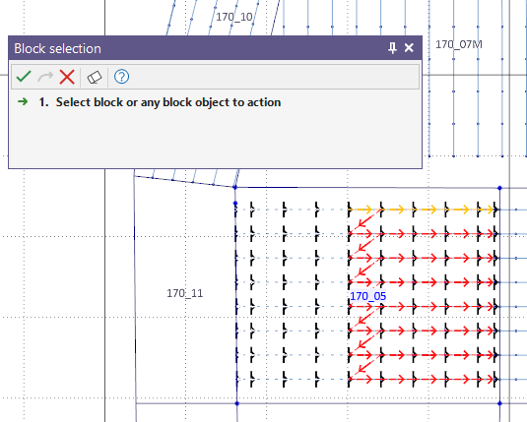Click the red cancel X icon

67,77
